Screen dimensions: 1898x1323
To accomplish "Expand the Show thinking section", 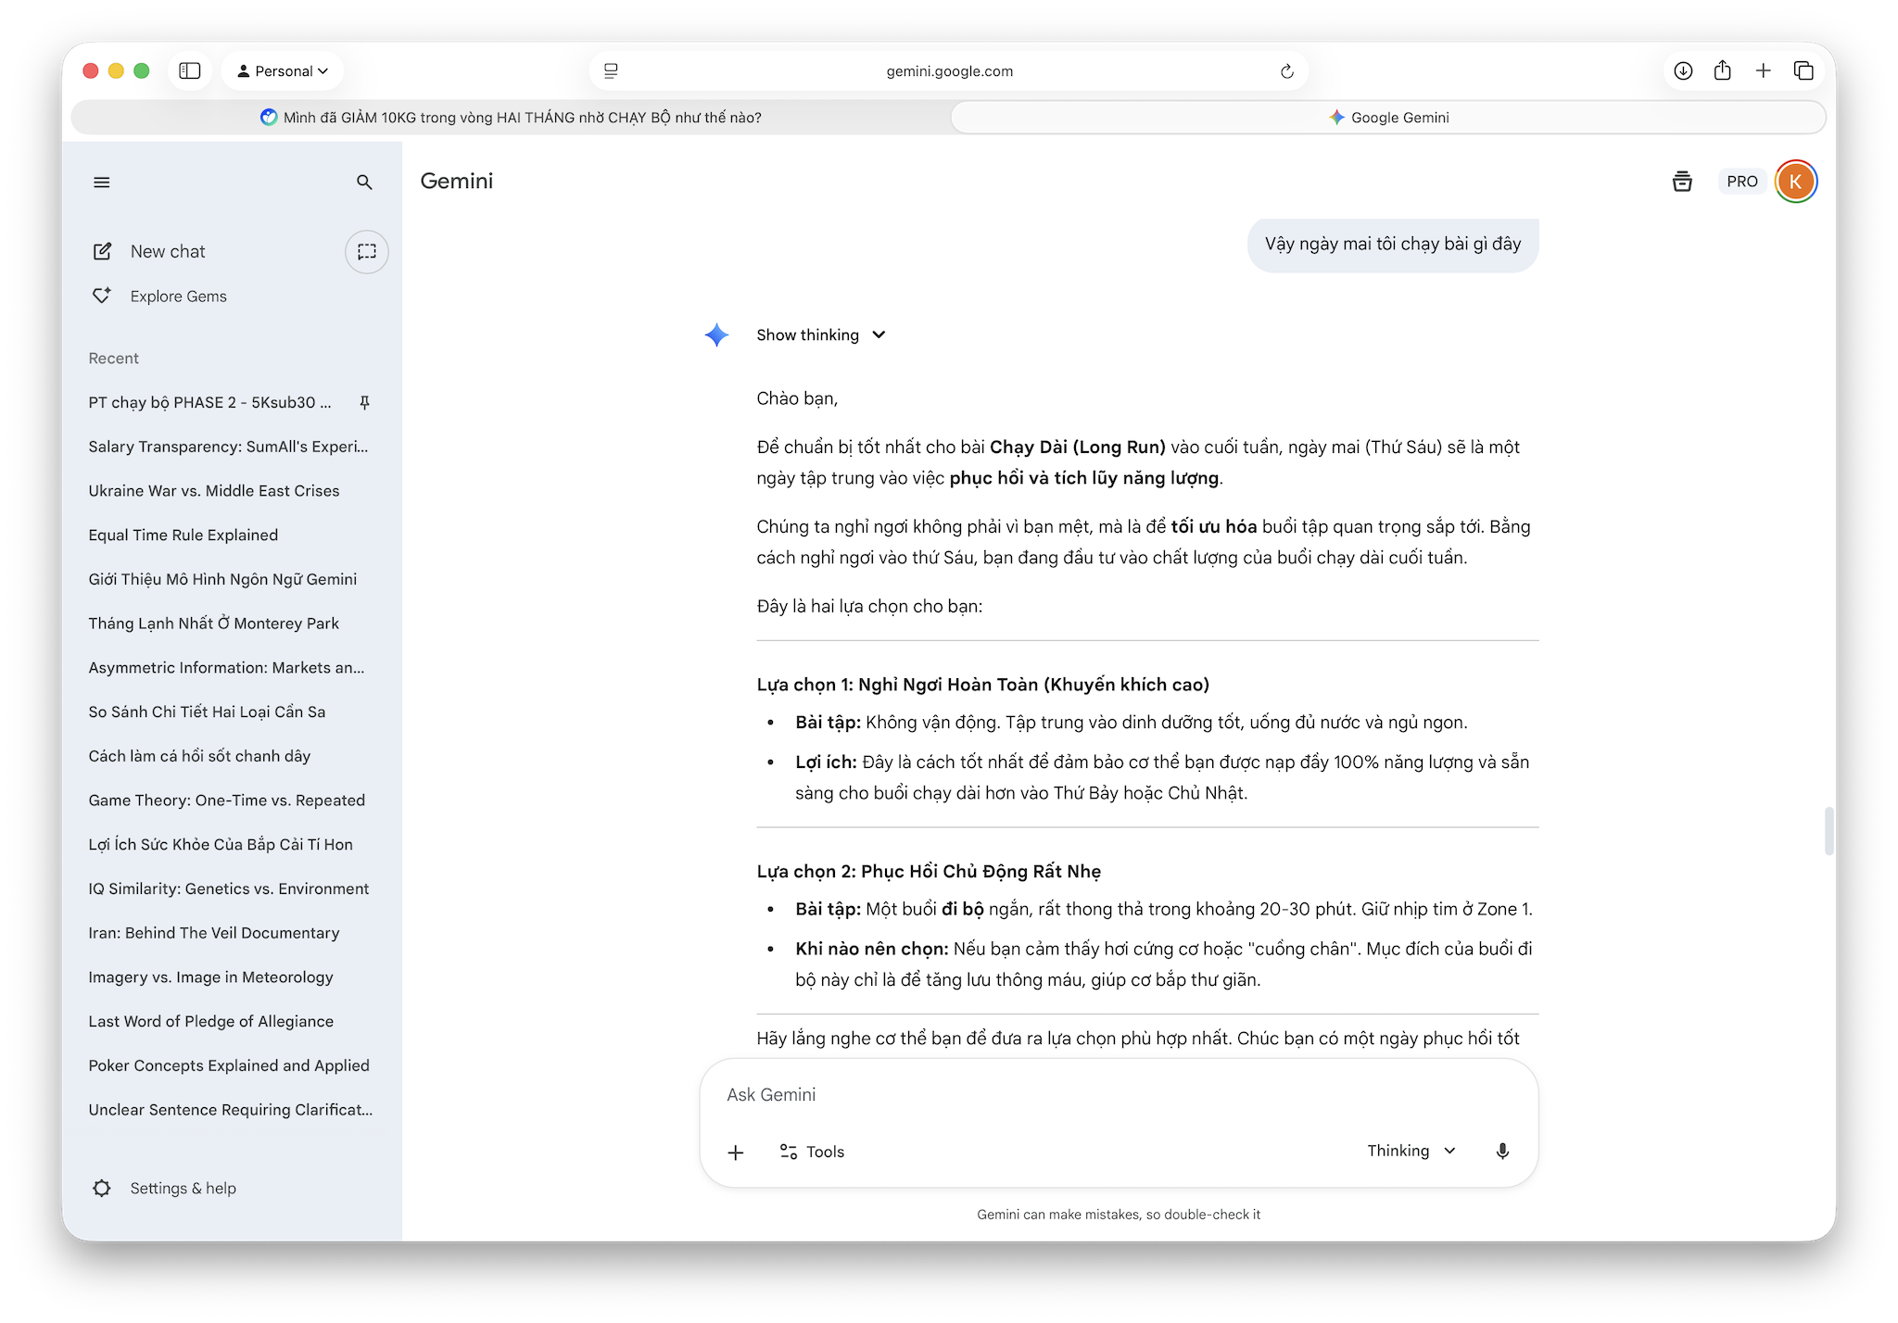I will click(x=821, y=334).
